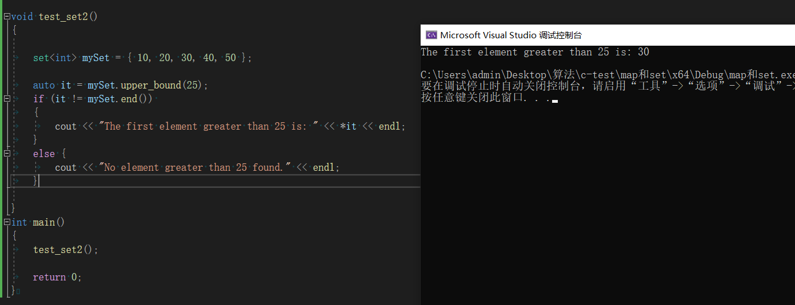795x305 pixels.
Task: Click the console line starting with 要在调试停止时
Action: click(x=608, y=86)
